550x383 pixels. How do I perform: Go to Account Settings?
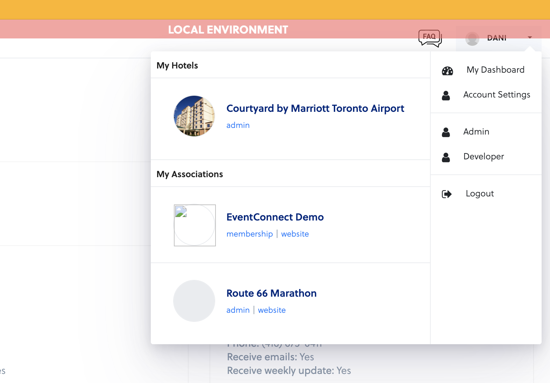(x=497, y=95)
